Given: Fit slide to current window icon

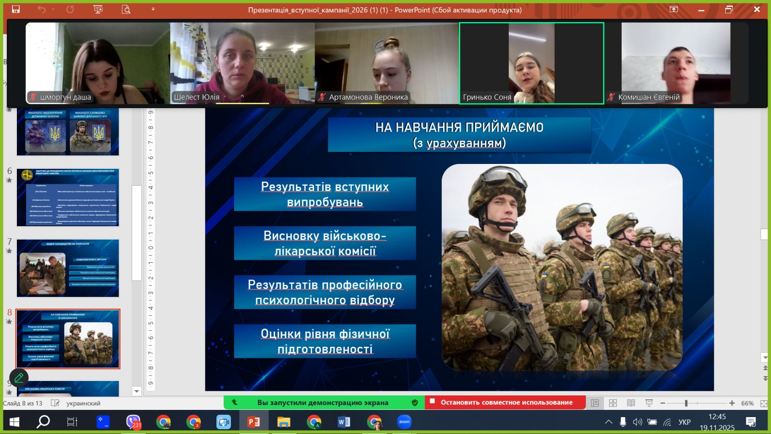Looking at the screenshot, I should 764,403.
